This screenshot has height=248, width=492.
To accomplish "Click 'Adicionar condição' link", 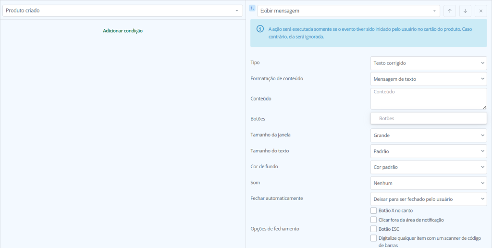I will (123, 31).
